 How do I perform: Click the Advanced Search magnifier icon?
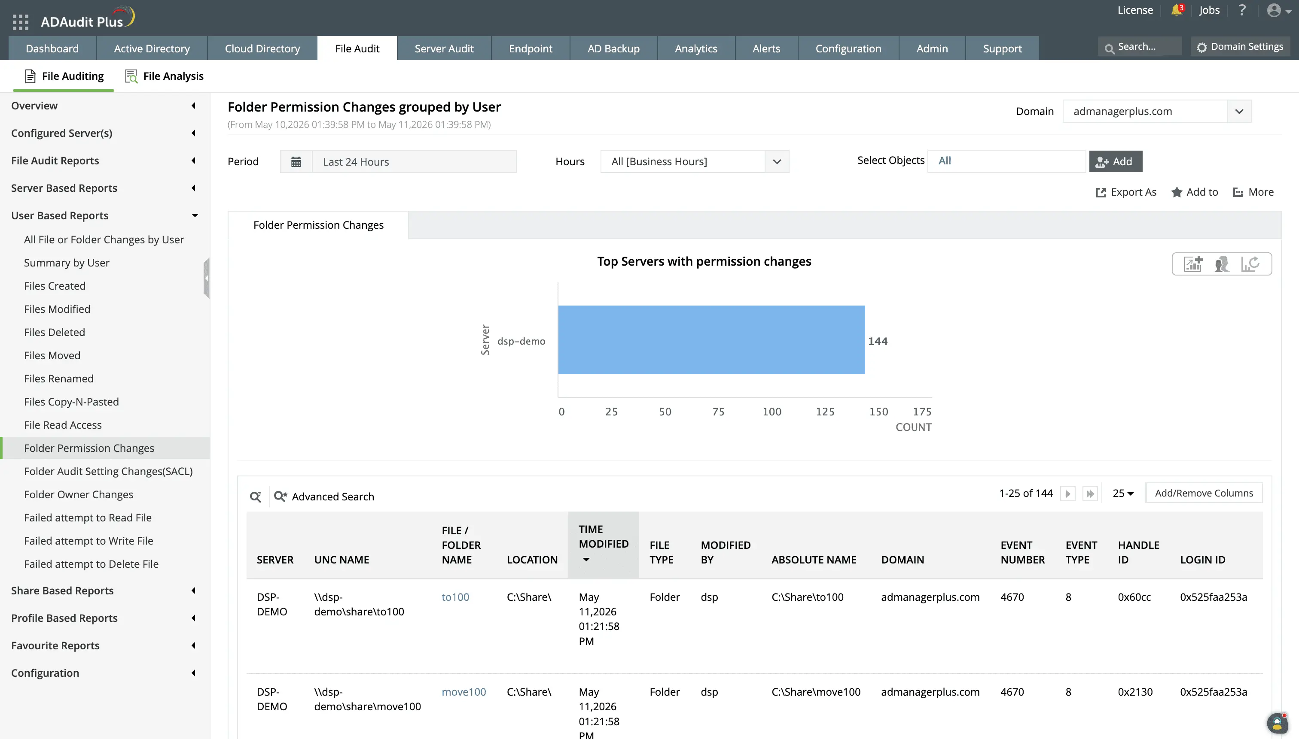[281, 497]
